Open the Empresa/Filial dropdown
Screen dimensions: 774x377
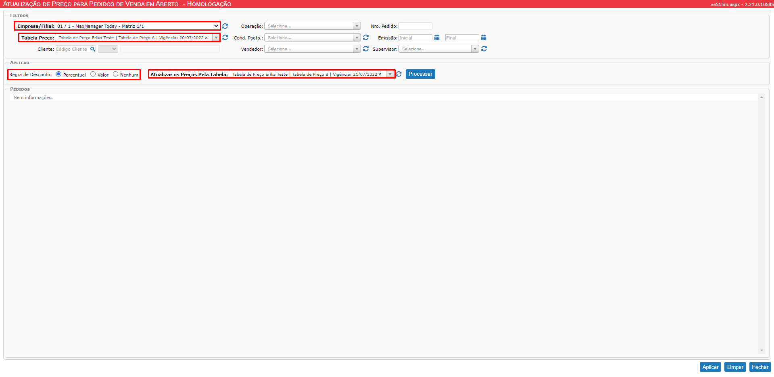click(x=137, y=26)
